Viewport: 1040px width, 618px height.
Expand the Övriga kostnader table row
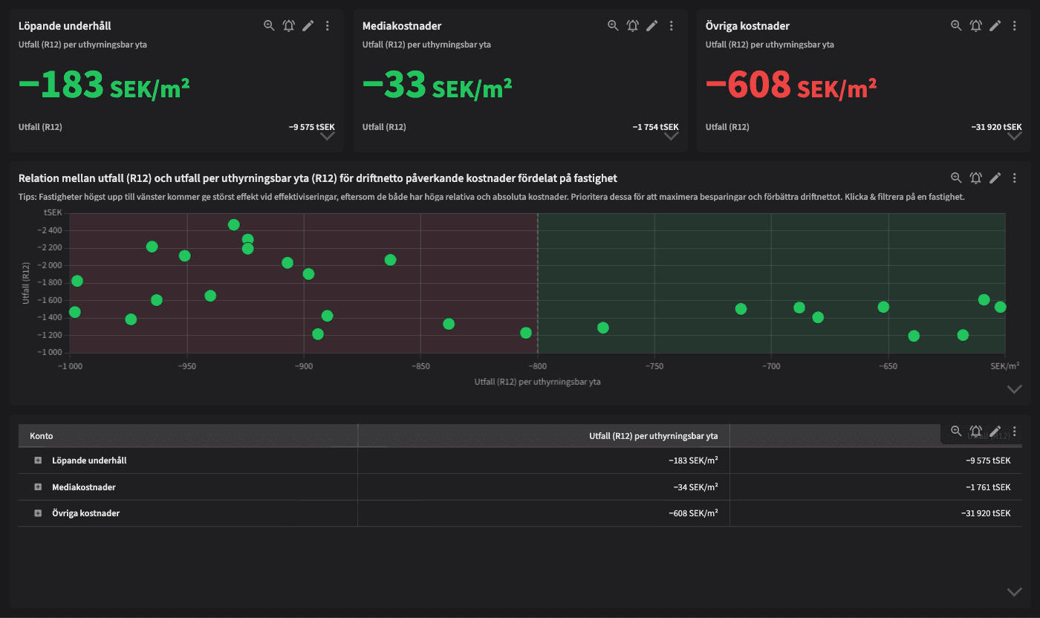coord(38,513)
